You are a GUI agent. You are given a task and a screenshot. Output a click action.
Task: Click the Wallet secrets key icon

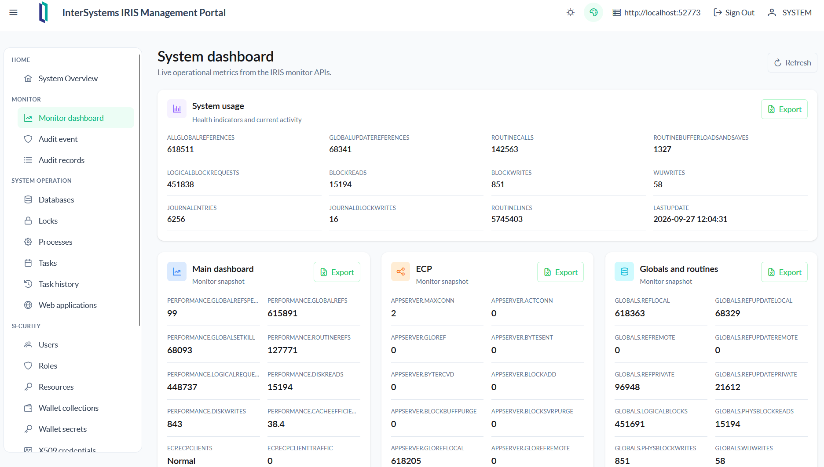tap(28, 429)
